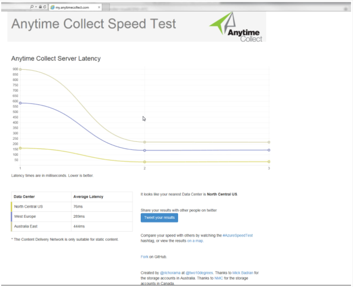The image size is (353, 287).
Task: Switch to the my.anytimecollect.com tab
Action: (74, 7)
